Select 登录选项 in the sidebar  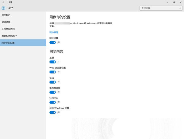point(6,22)
